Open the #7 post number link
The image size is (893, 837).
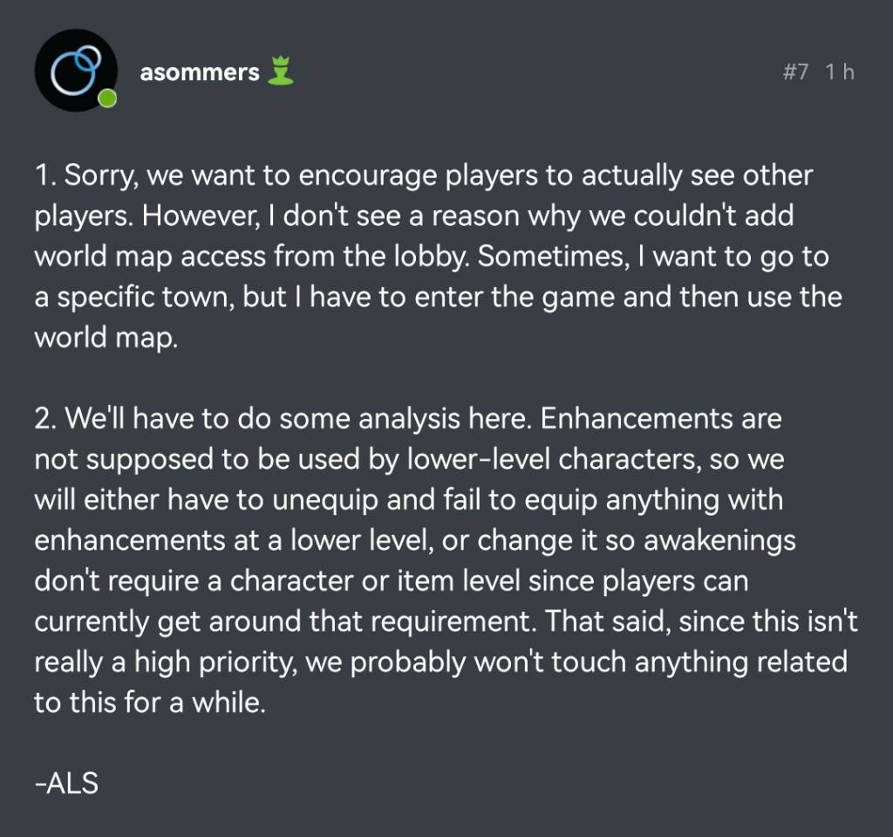click(795, 72)
